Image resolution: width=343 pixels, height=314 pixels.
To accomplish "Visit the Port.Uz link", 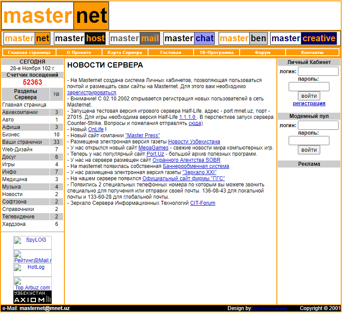I will (156, 154).
